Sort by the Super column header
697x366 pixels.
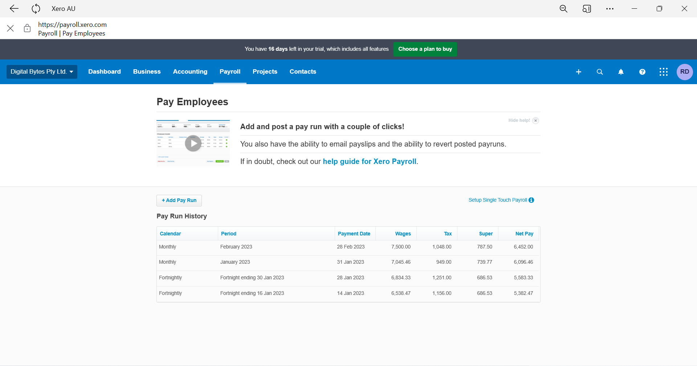pos(486,234)
